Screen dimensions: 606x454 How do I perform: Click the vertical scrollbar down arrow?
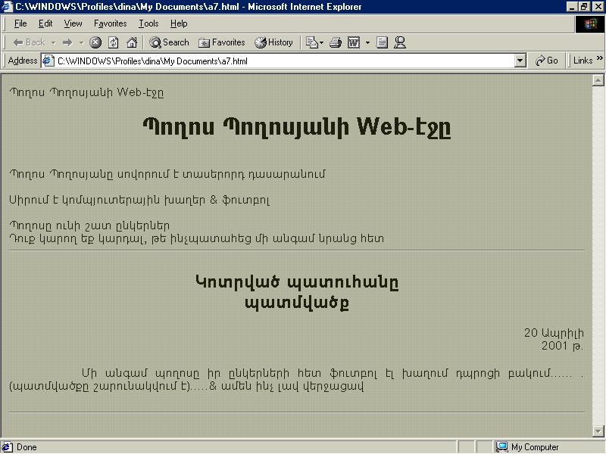[597, 431]
